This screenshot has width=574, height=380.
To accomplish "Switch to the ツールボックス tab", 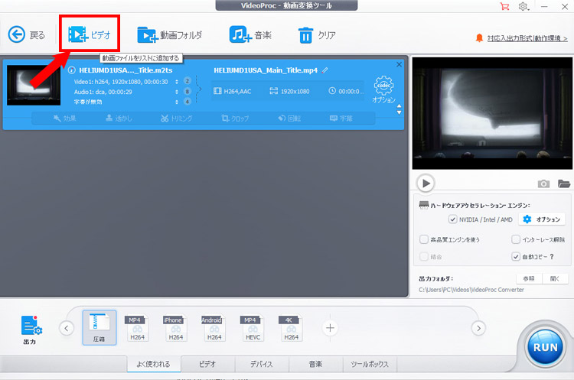I will point(370,364).
